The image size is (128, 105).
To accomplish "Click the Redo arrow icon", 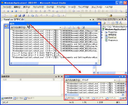I will (47, 16).
